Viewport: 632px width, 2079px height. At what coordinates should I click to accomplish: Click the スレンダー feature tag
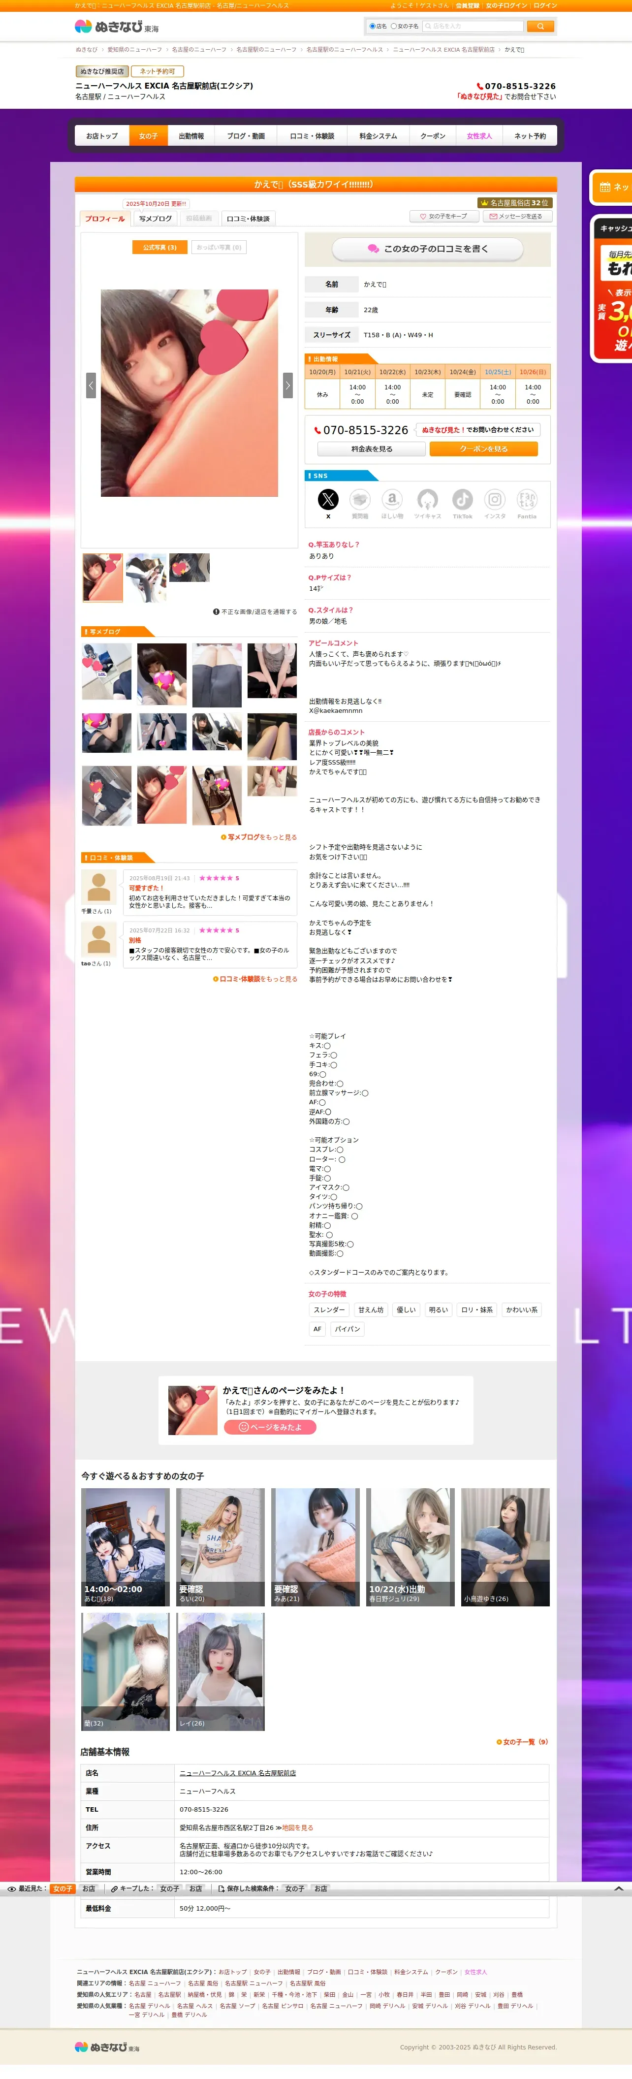(329, 1310)
